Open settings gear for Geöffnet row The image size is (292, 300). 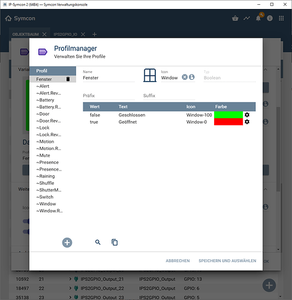[247, 122]
